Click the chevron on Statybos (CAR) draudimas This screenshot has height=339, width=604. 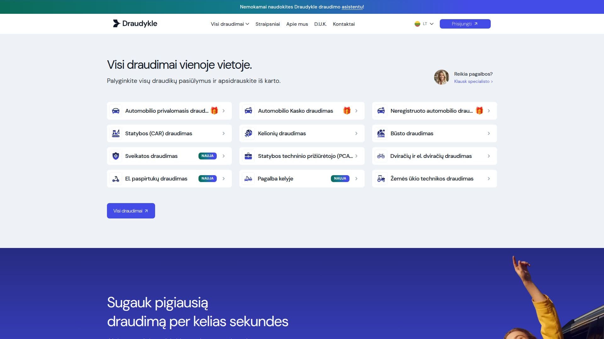224,133
